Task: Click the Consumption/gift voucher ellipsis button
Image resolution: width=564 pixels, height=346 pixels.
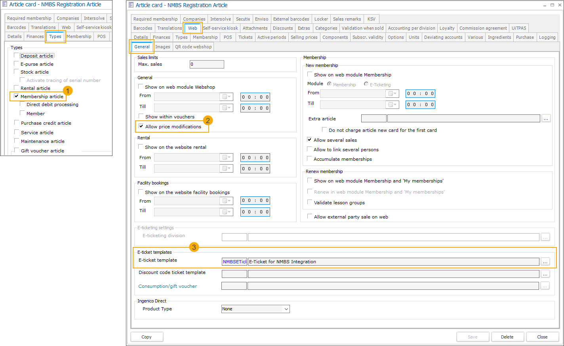Action: coord(545,286)
